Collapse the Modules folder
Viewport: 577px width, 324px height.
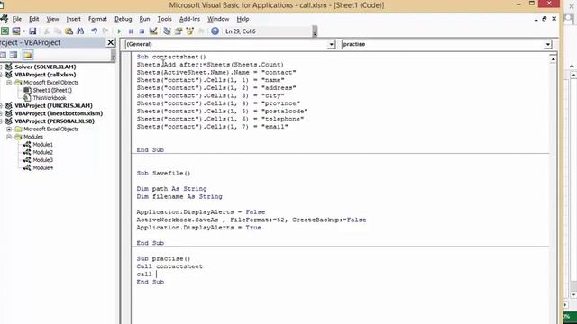coord(9,137)
